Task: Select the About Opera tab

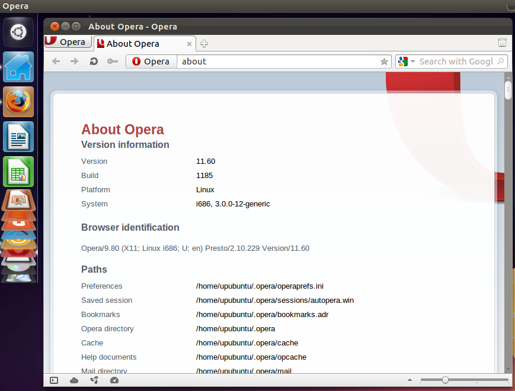Action: (145, 44)
